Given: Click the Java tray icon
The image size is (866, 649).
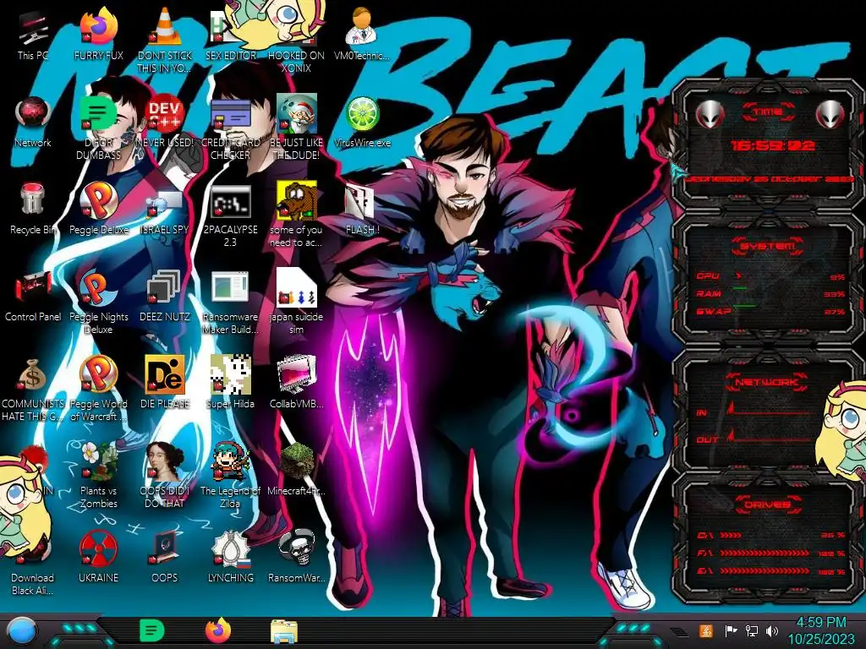Looking at the screenshot, I should (x=705, y=630).
